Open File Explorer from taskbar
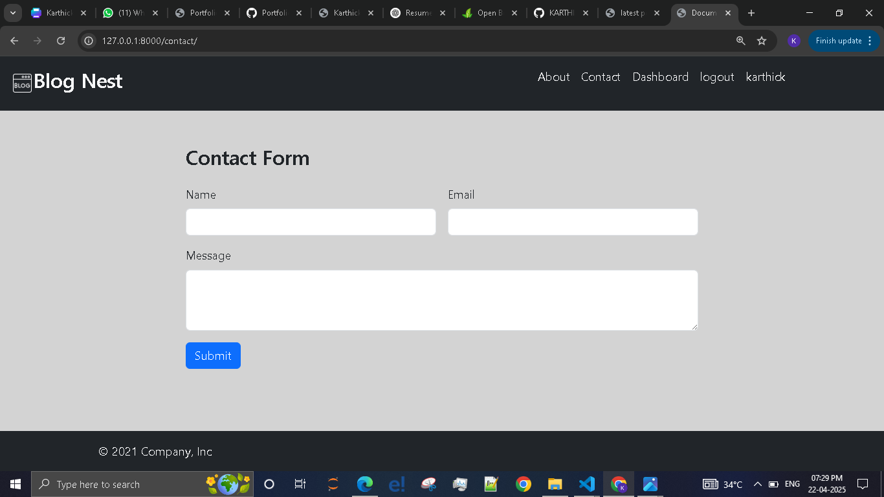The width and height of the screenshot is (884, 497). pyautogui.click(x=555, y=484)
